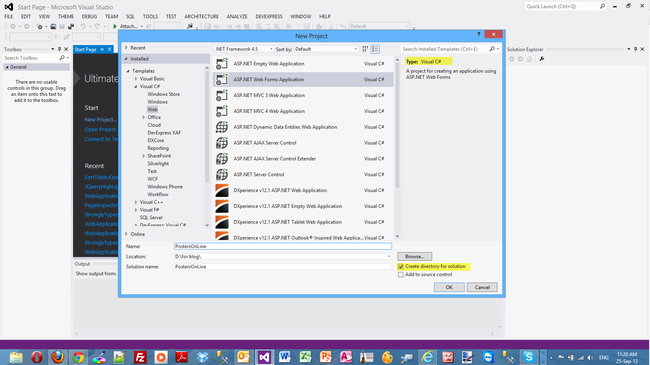650x365 pixels.
Task: Click the project Name input field
Action: pos(283,246)
